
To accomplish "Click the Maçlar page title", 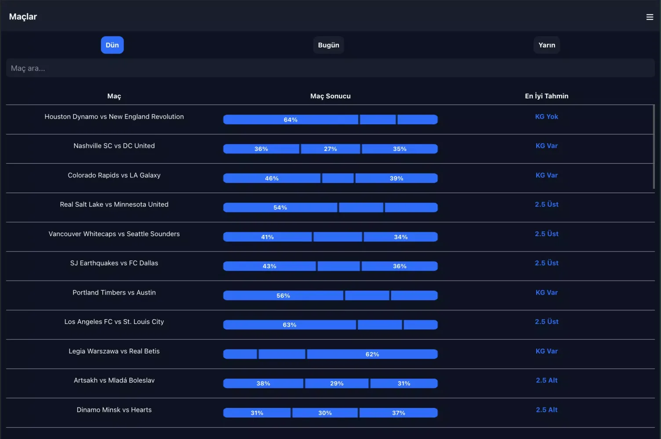I will coord(23,17).
